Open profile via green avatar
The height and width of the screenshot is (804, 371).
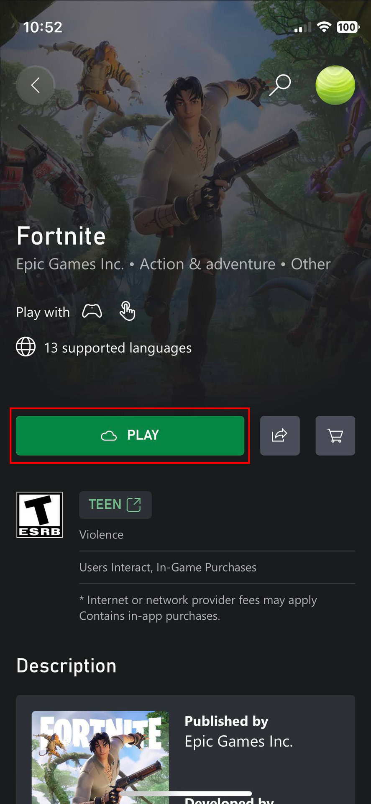pyautogui.click(x=335, y=85)
